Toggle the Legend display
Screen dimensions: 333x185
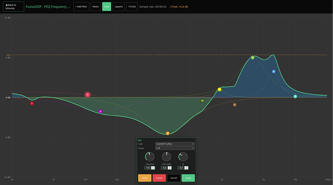pyautogui.click(x=119, y=7)
